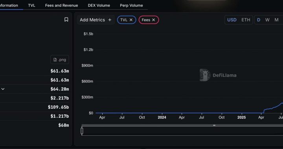Open the Fees and Revenue tab
283x149 pixels.
coord(62,5)
